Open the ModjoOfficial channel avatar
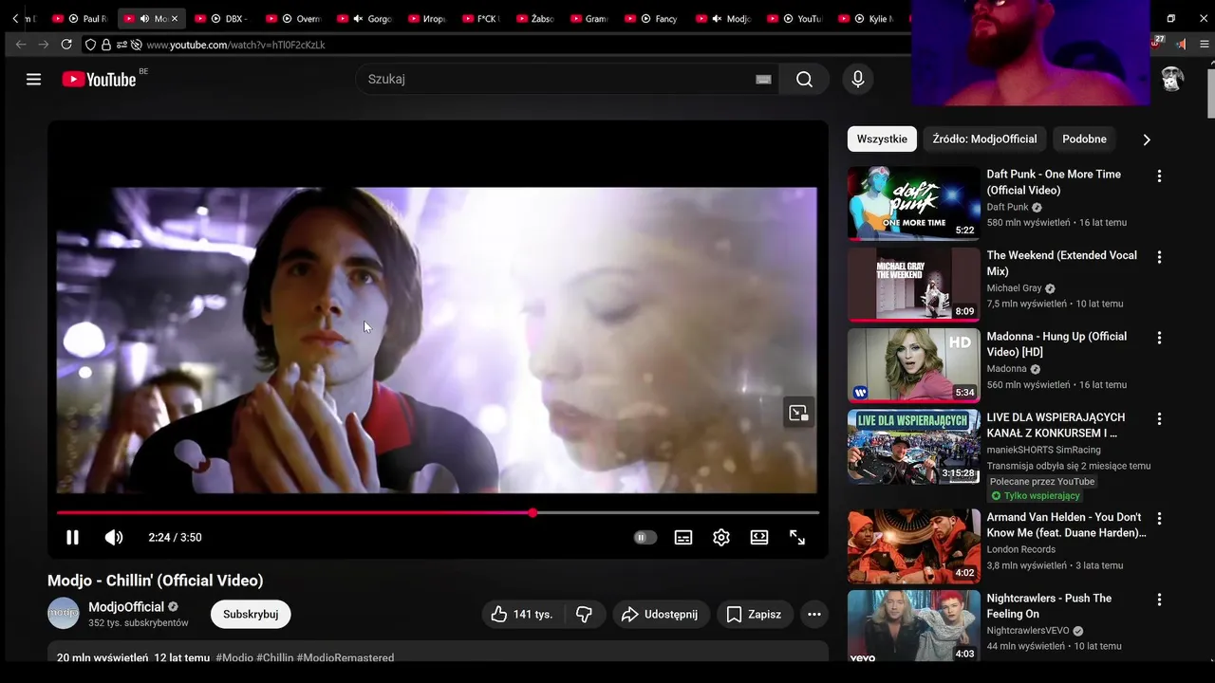 (x=64, y=614)
